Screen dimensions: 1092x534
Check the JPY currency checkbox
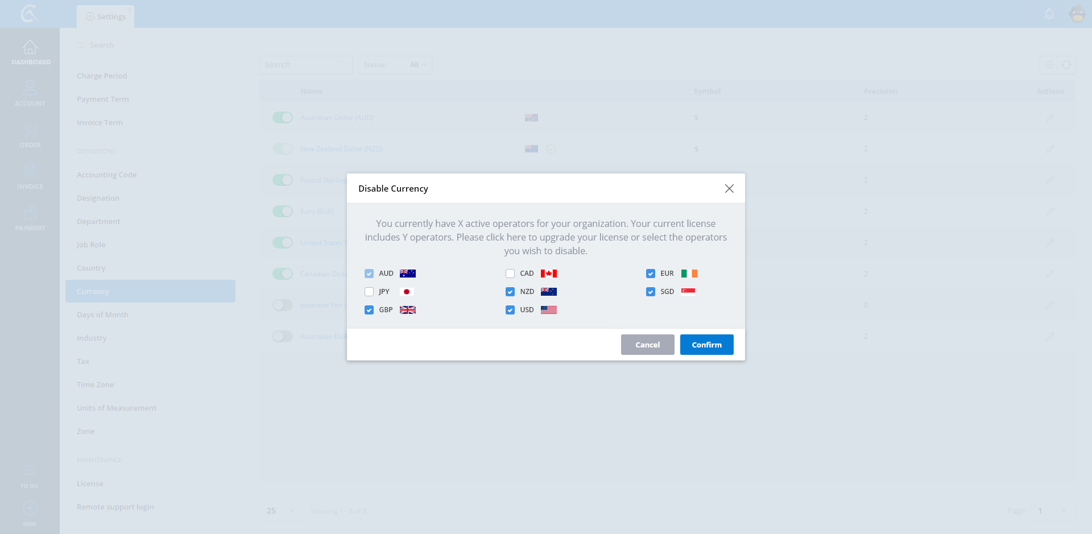coord(369,292)
